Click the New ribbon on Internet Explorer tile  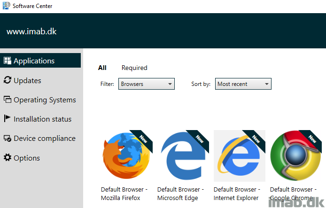coord(256,139)
